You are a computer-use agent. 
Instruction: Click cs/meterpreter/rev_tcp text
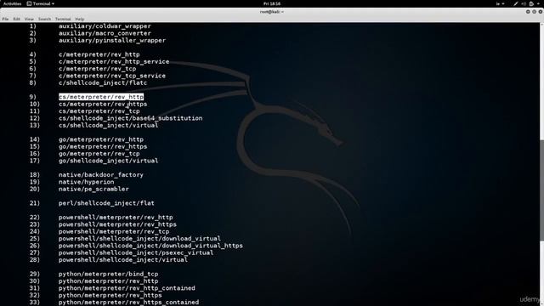[x=99, y=111]
